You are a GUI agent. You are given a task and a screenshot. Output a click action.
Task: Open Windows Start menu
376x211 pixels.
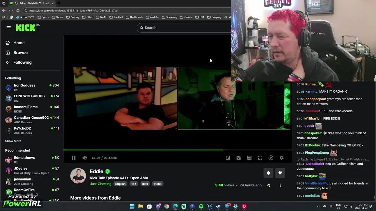(x=132, y=206)
